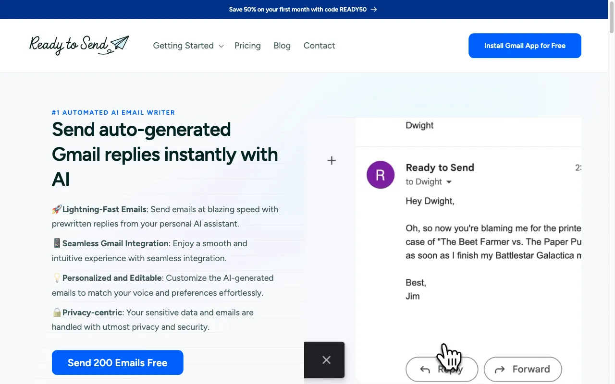Expand the 'to Dwight' recipient arrow

(x=449, y=182)
